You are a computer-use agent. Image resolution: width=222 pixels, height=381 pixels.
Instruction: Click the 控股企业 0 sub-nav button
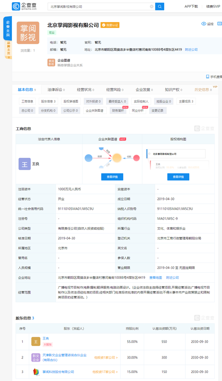pos(164,101)
